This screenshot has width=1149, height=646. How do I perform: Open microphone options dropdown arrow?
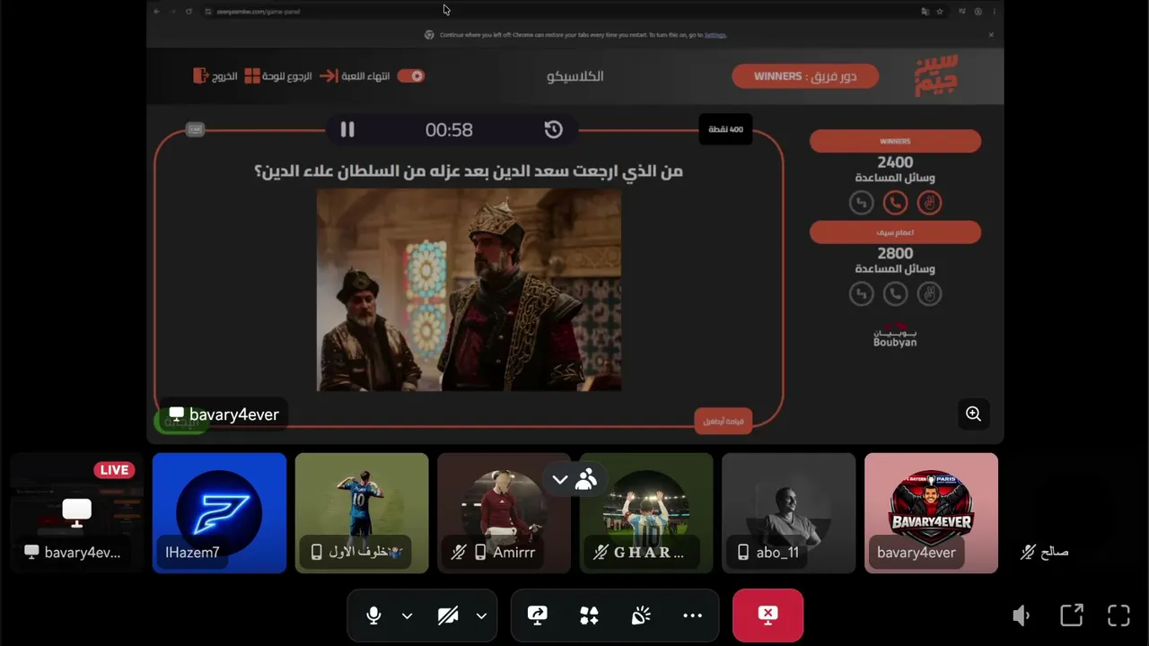tap(407, 615)
